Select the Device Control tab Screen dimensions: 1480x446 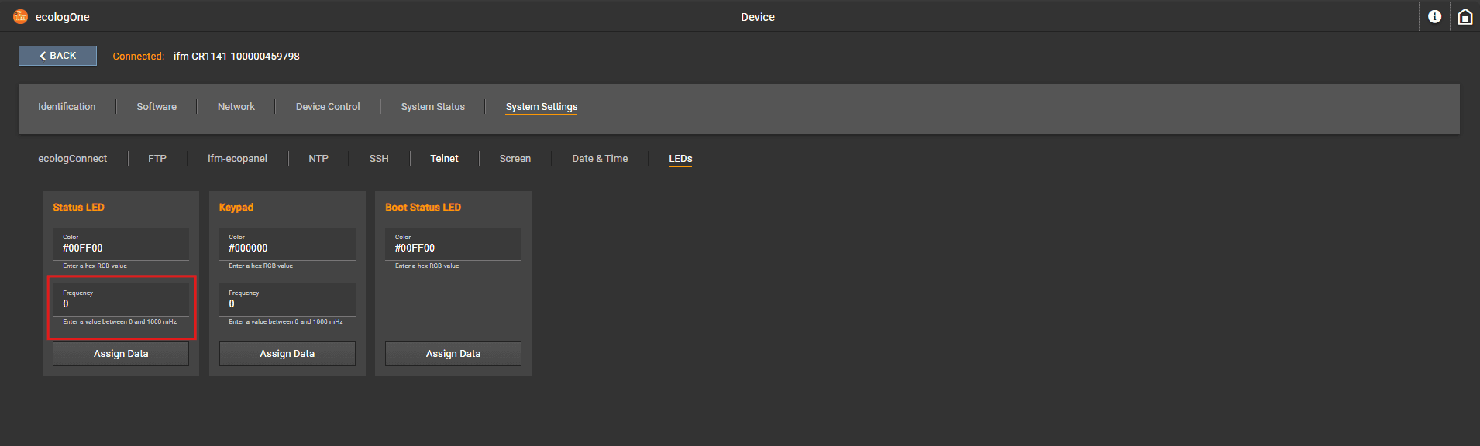point(328,107)
